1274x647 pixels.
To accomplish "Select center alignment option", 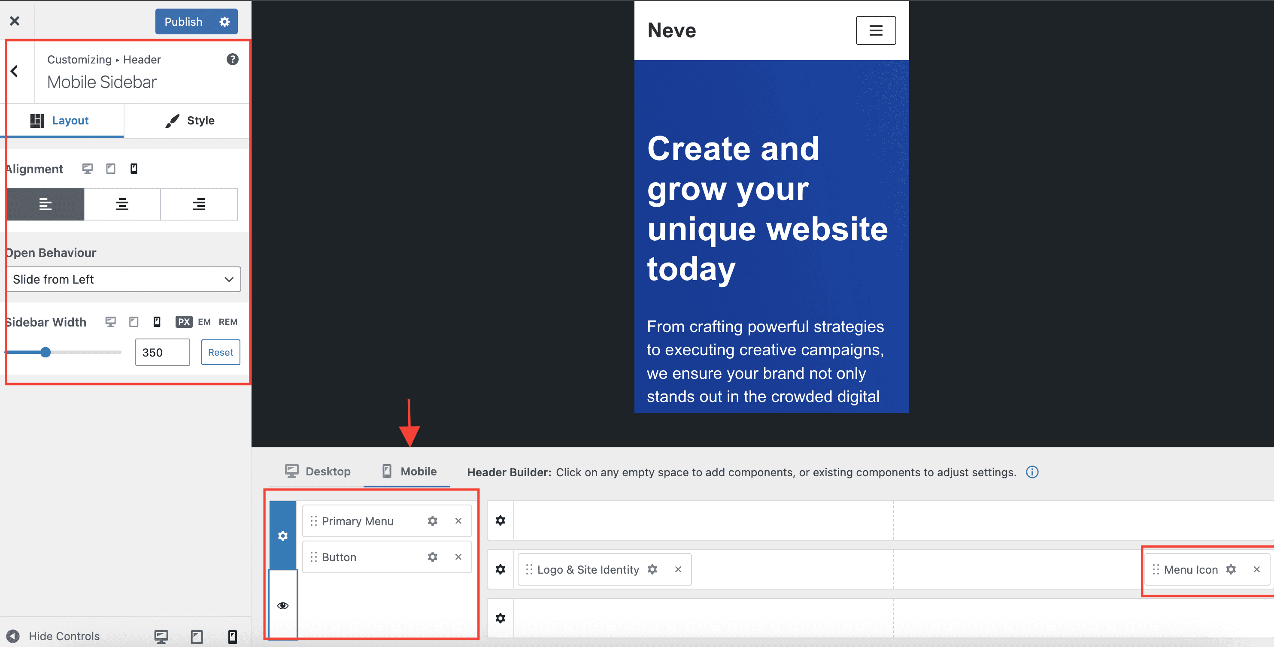I will (x=122, y=204).
